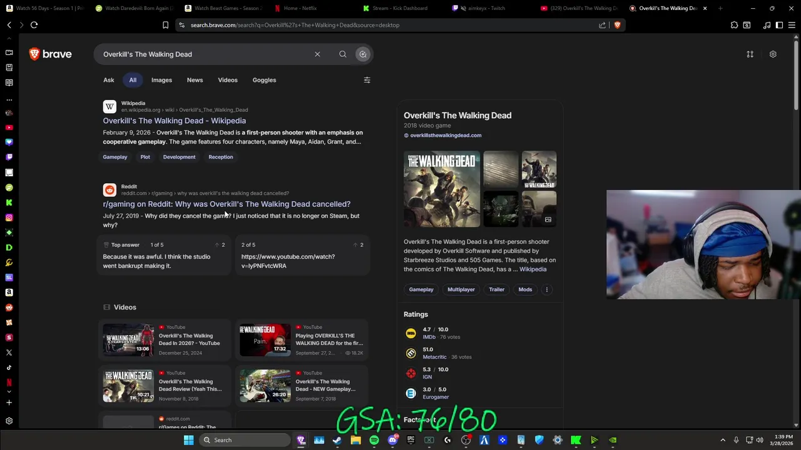This screenshot has width=801, height=450.
Task: Toggle the browser sidebar panel icon
Action: tap(779, 25)
